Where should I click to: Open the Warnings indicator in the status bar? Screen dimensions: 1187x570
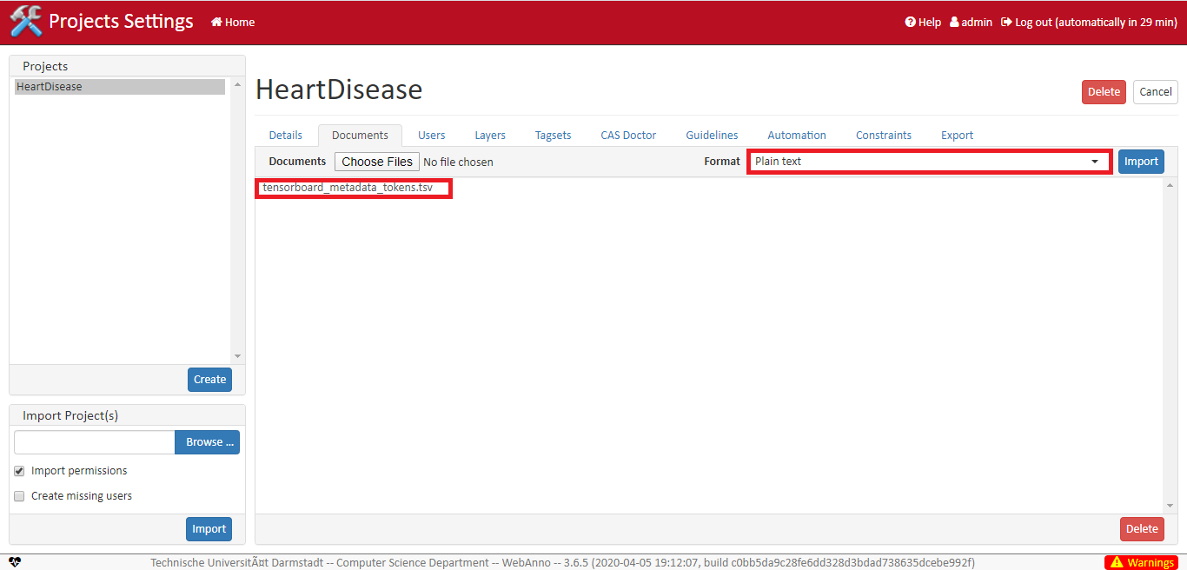point(1141,562)
